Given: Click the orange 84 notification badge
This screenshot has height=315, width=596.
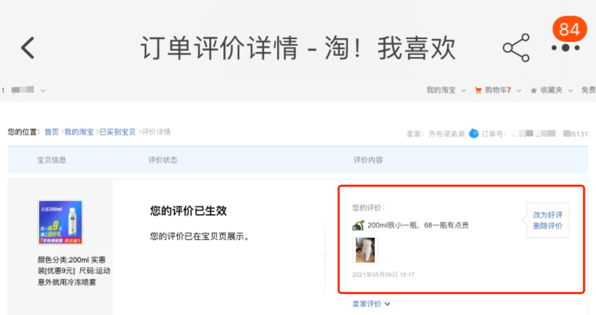Looking at the screenshot, I should [x=570, y=29].
